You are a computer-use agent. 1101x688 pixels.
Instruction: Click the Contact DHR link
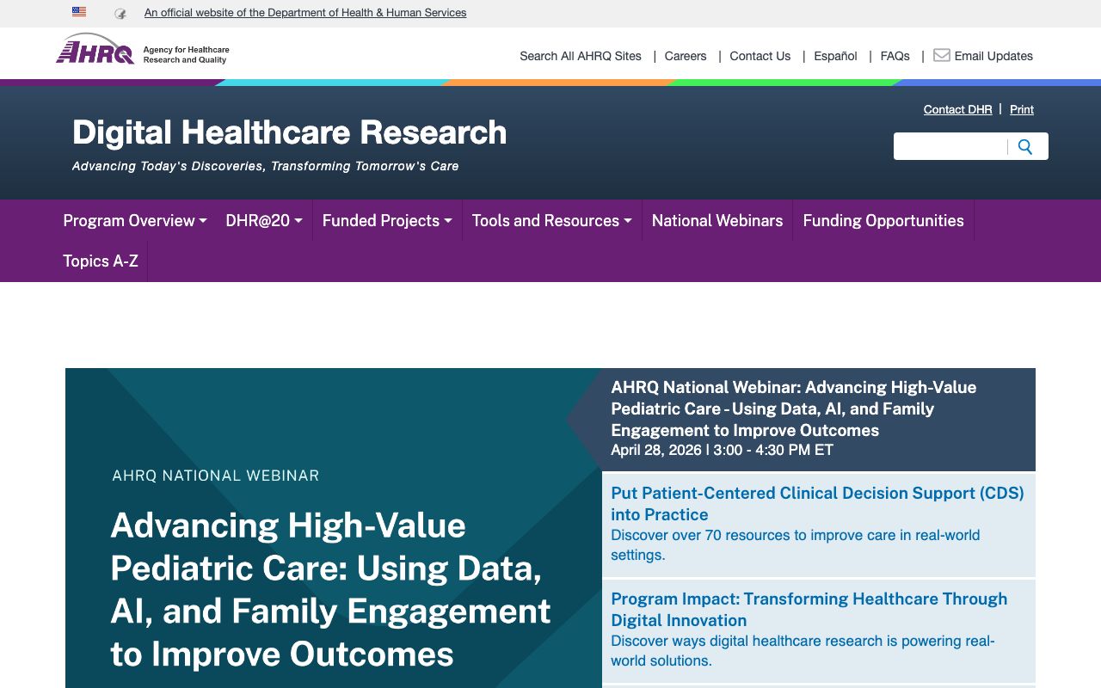pyautogui.click(x=957, y=109)
